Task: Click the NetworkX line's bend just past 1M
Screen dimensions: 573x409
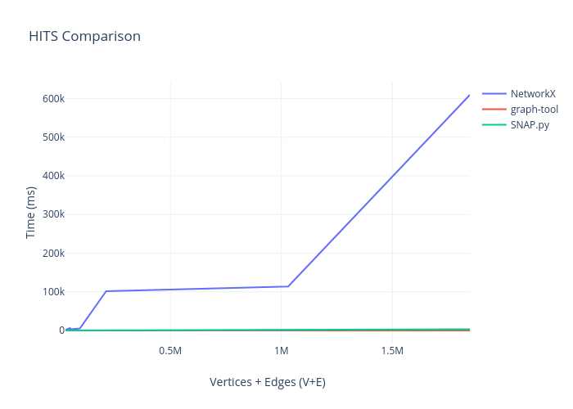Action: pyautogui.click(x=288, y=286)
